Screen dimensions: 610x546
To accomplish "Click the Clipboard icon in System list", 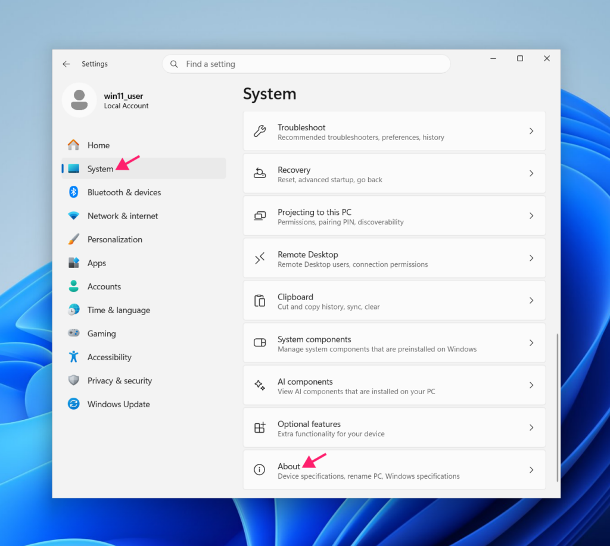I will click(260, 301).
